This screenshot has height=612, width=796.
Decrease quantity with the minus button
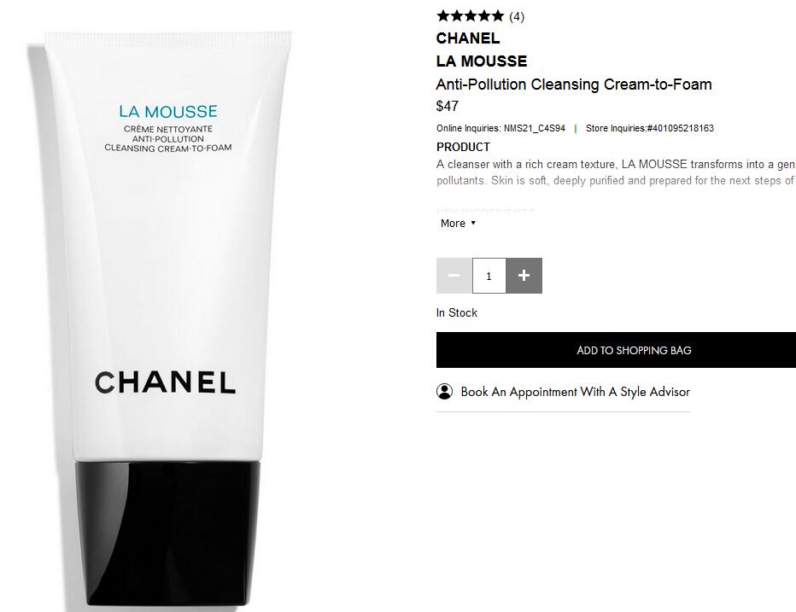(x=454, y=276)
